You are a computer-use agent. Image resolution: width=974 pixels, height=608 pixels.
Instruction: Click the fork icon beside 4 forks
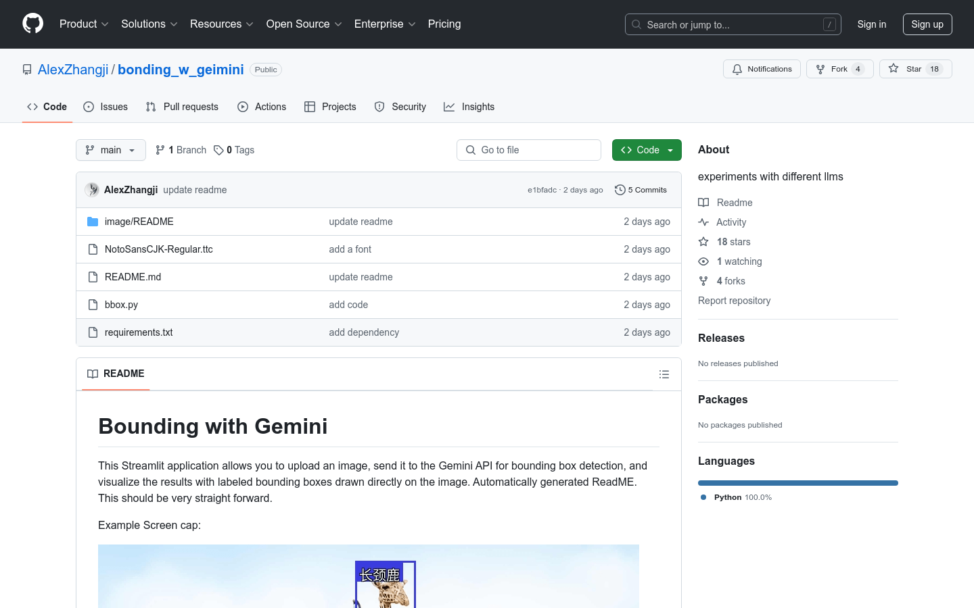tap(703, 281)
